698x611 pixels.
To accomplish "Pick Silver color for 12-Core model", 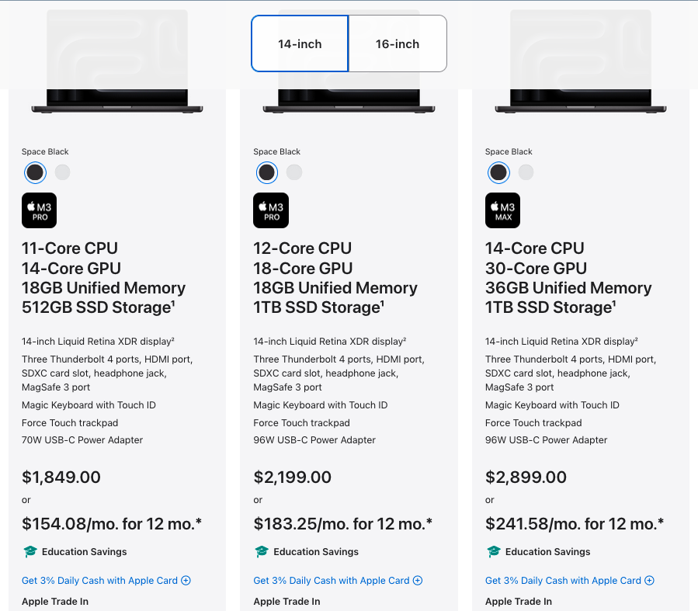I will [294, 172].
